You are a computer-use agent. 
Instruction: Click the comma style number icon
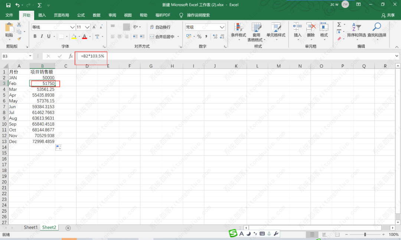[206, 36]
